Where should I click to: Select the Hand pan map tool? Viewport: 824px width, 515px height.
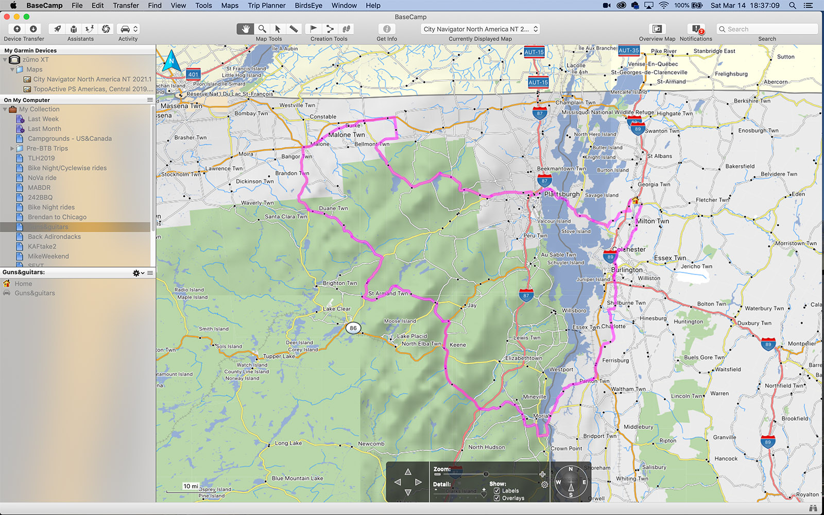tap(246, 29)
